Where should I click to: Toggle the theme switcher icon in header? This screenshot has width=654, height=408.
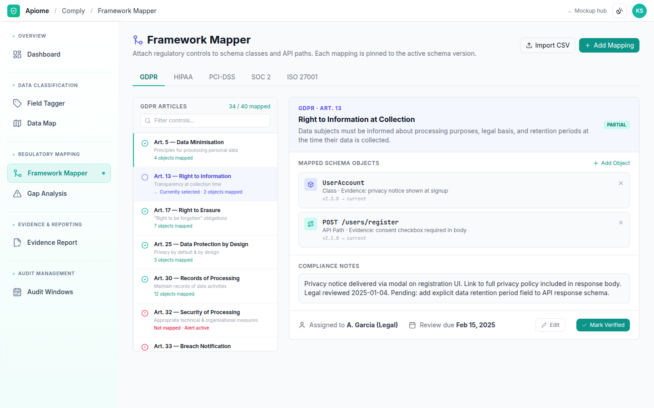click(619, 11)
